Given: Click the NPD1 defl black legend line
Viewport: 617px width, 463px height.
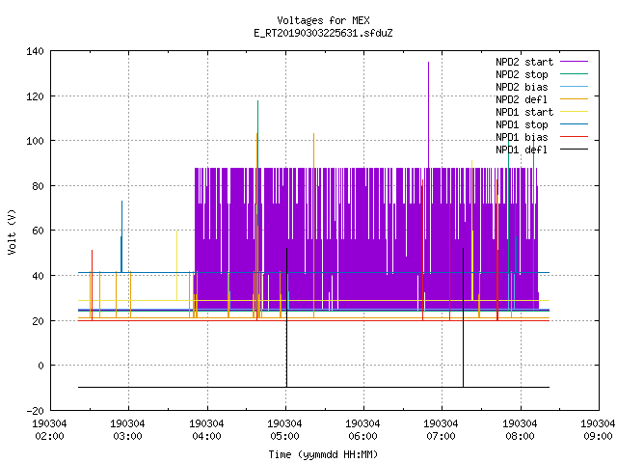Looking at the screenshot, I should pyautogui.click(x=574, y=150).
